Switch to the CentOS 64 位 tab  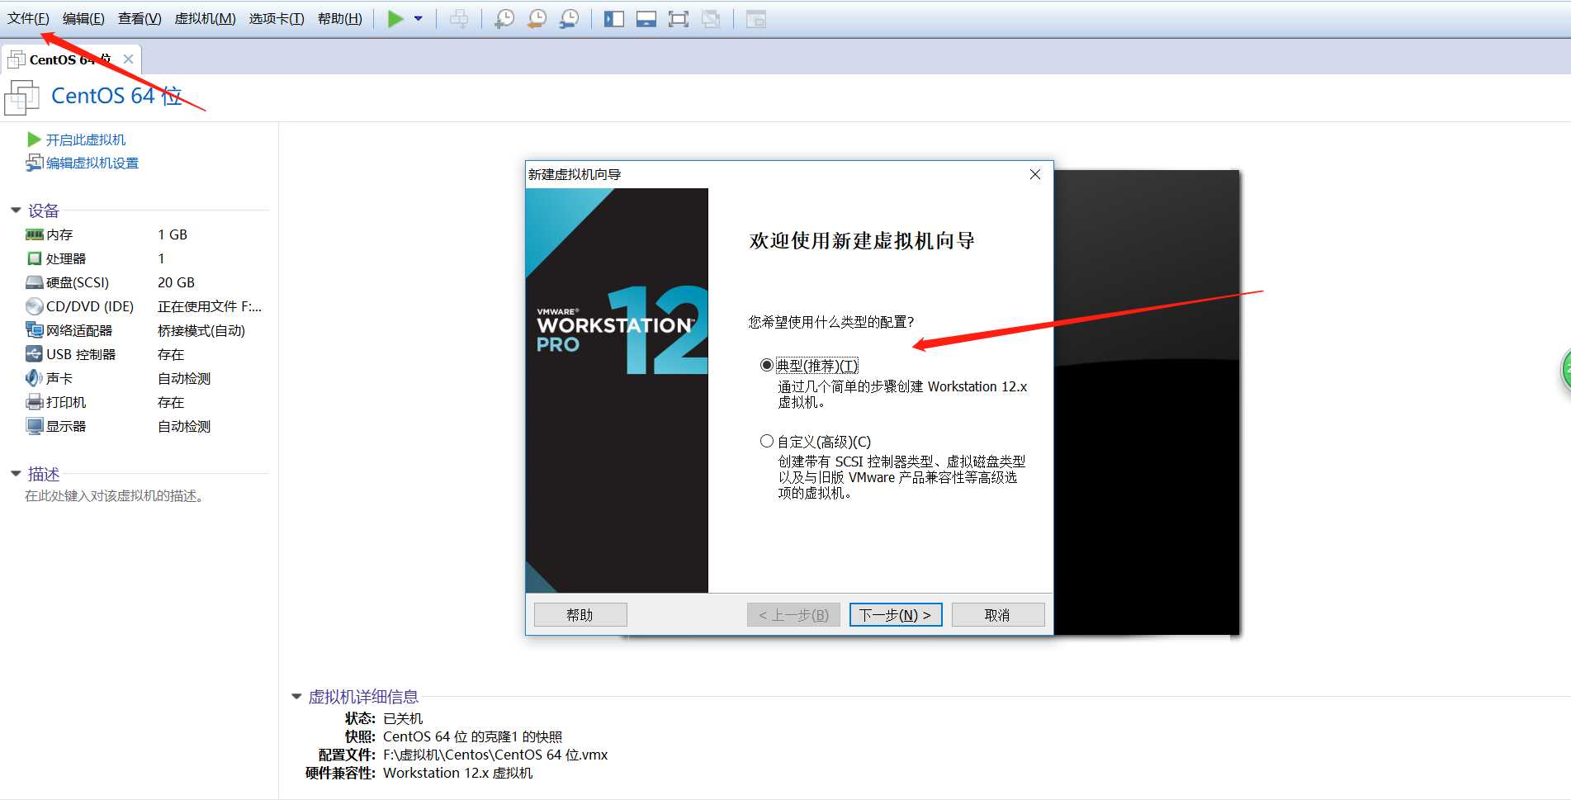[70, 59]
